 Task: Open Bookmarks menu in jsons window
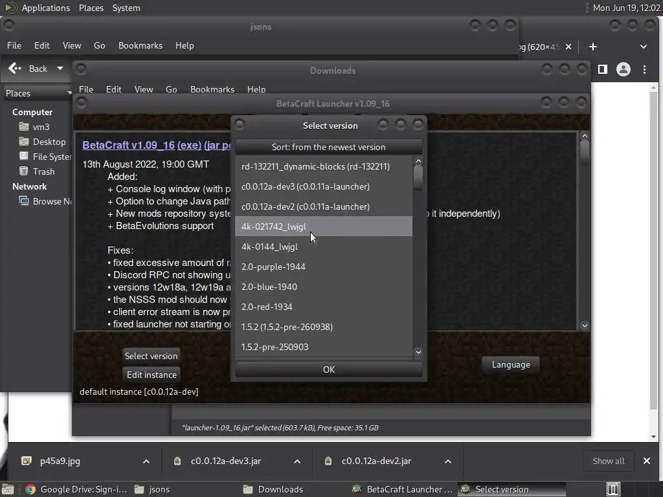140,45
